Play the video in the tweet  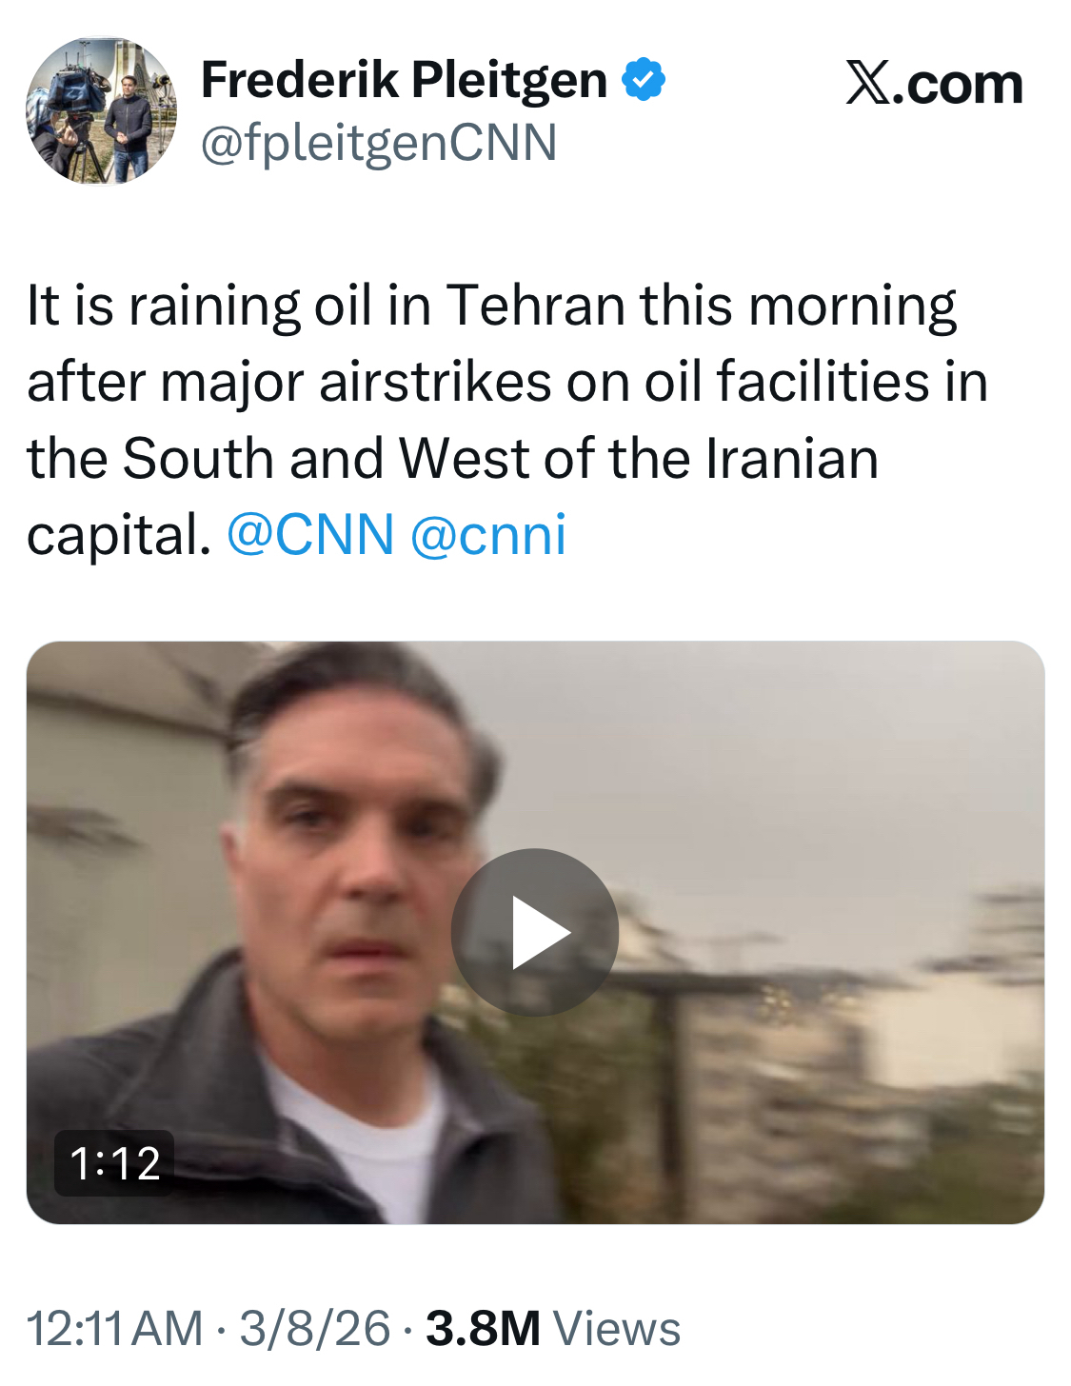[535, 932]
